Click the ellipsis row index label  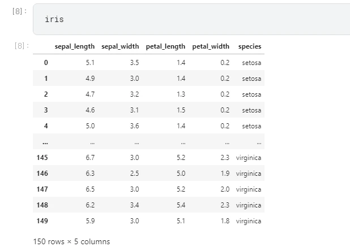tap(45, 142)
